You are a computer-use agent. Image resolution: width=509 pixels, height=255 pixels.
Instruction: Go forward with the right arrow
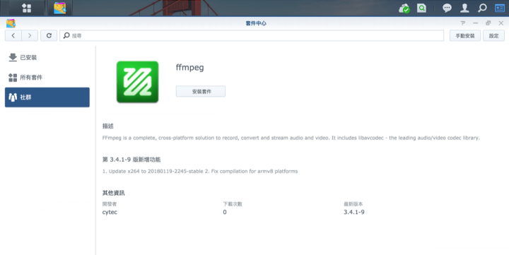[30, 35]
